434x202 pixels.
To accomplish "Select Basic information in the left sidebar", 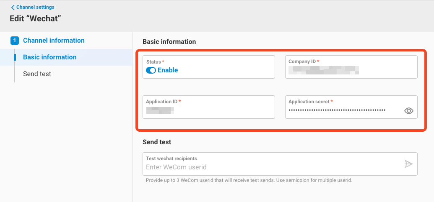I will pyautogui.click(x=49, y=57).
